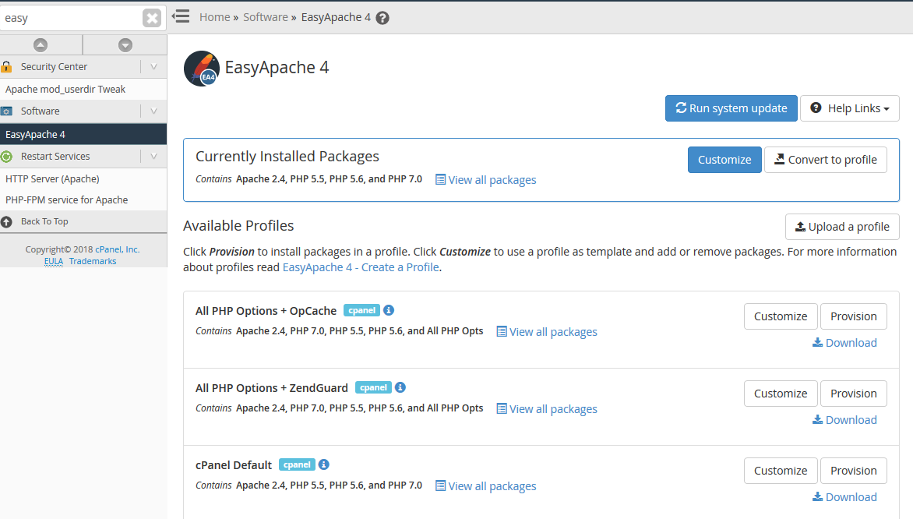
Task: Collapse the Security Center section chevron
Action: click(x=153, y=66)
